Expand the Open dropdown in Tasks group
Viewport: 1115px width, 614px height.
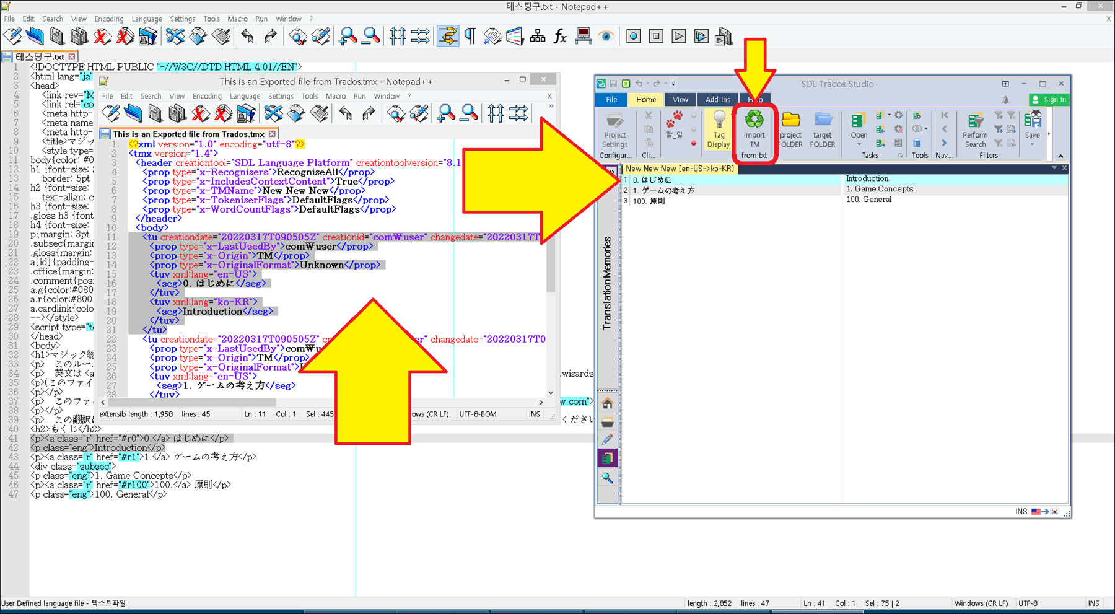(x=859, y=144)
